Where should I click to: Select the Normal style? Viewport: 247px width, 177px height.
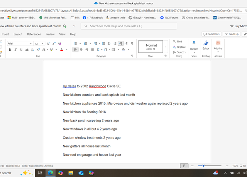tap(151, 47)
